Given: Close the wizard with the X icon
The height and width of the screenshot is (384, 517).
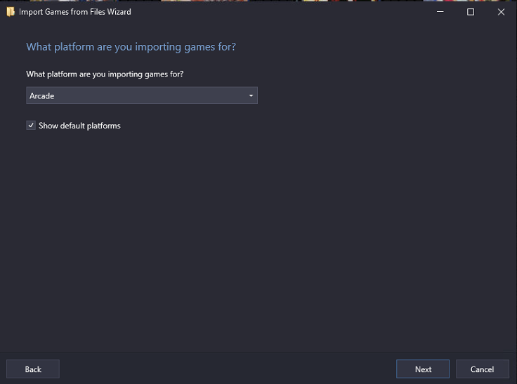Looking at the screenshot, I should (501, 12).
